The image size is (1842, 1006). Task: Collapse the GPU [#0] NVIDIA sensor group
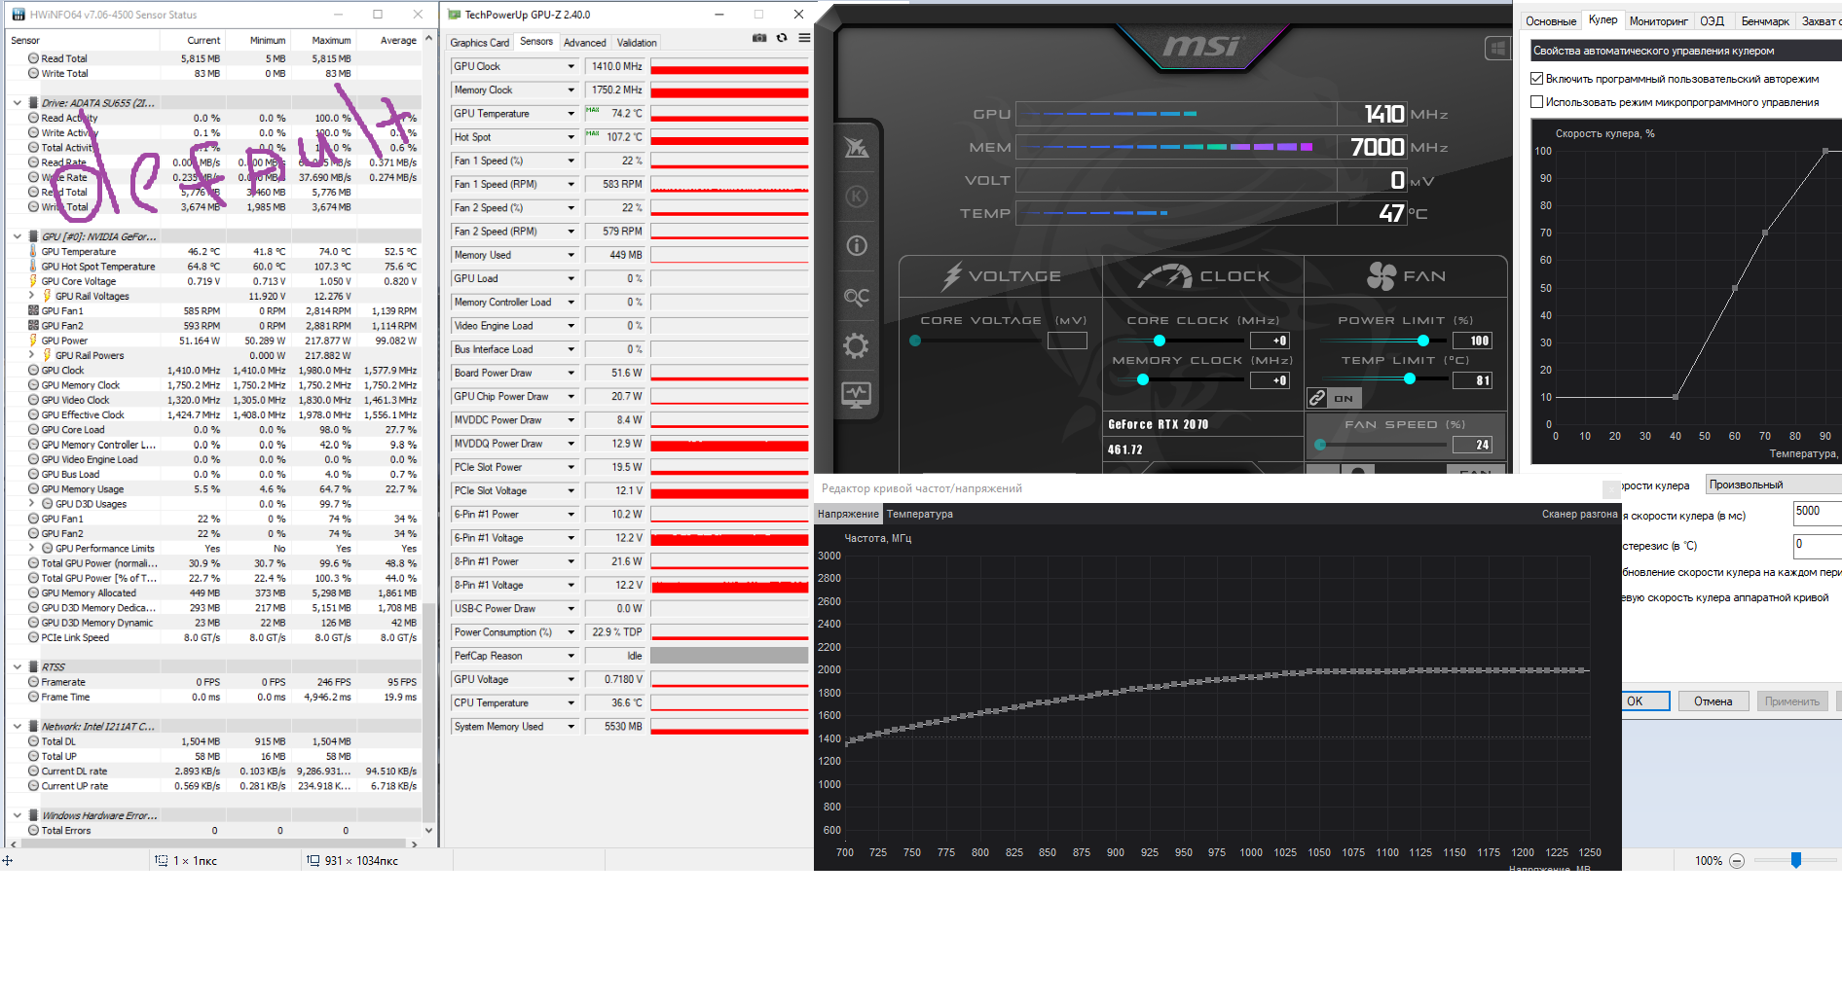[x=18, y=236]
